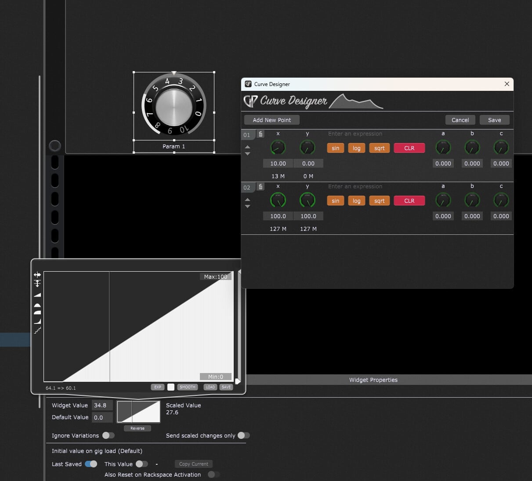Turn on Send scaled changes only
This screenshot has height=481, width=532.
[x=243, y=435]
